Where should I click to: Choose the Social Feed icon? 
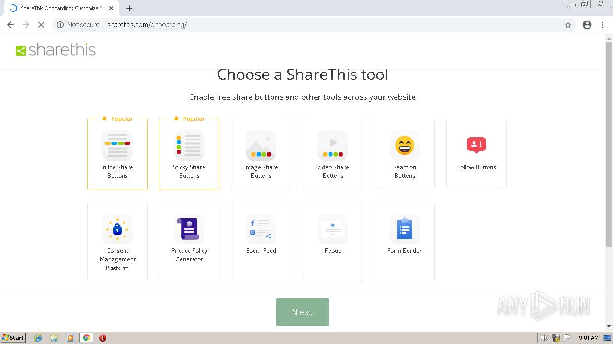coord(261,229)
